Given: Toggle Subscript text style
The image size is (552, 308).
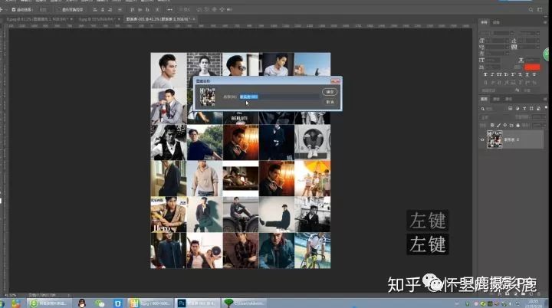Looking at the screenshot, I should [x=520, y=74].
